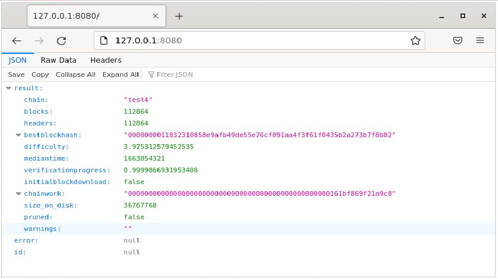Viewport: 498px width, 279px height.
Task: Select the value 0.9999866931953408
Action: point(161,170)
